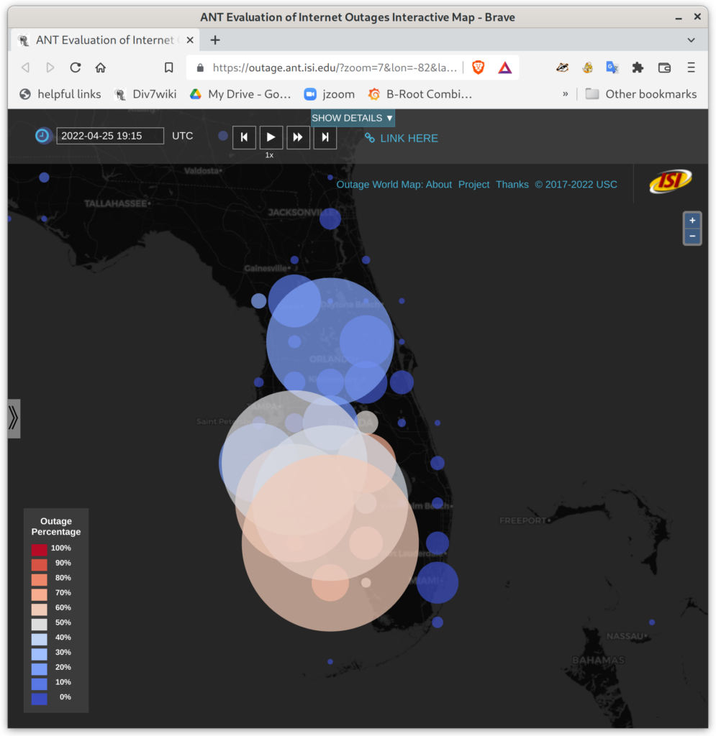Open the Brave Shields lion icon
Viewport: 716px width, 736px height.
pyautogui.click(x=479, y=68)
